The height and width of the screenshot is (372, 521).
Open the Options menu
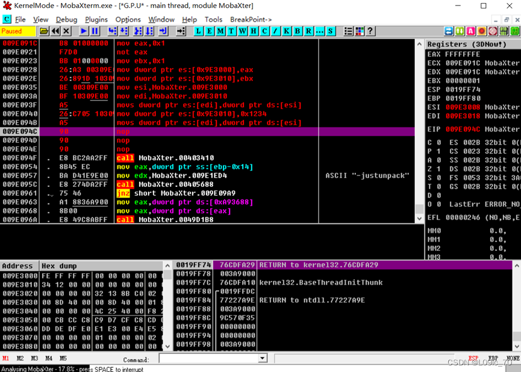coord(128,20)
